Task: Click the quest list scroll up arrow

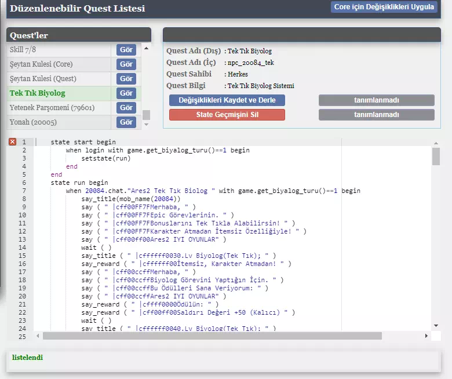Action: 146,49
